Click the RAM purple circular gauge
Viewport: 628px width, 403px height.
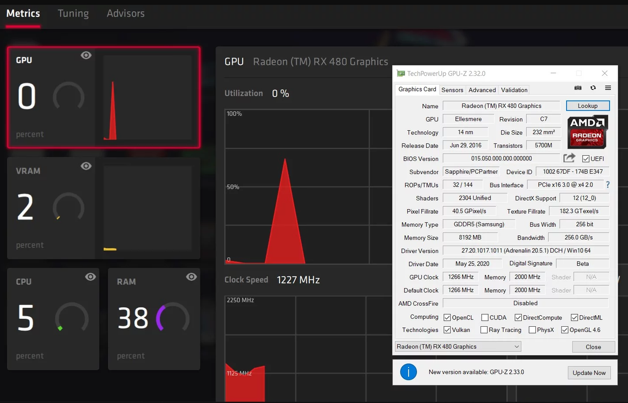point(173,318)
